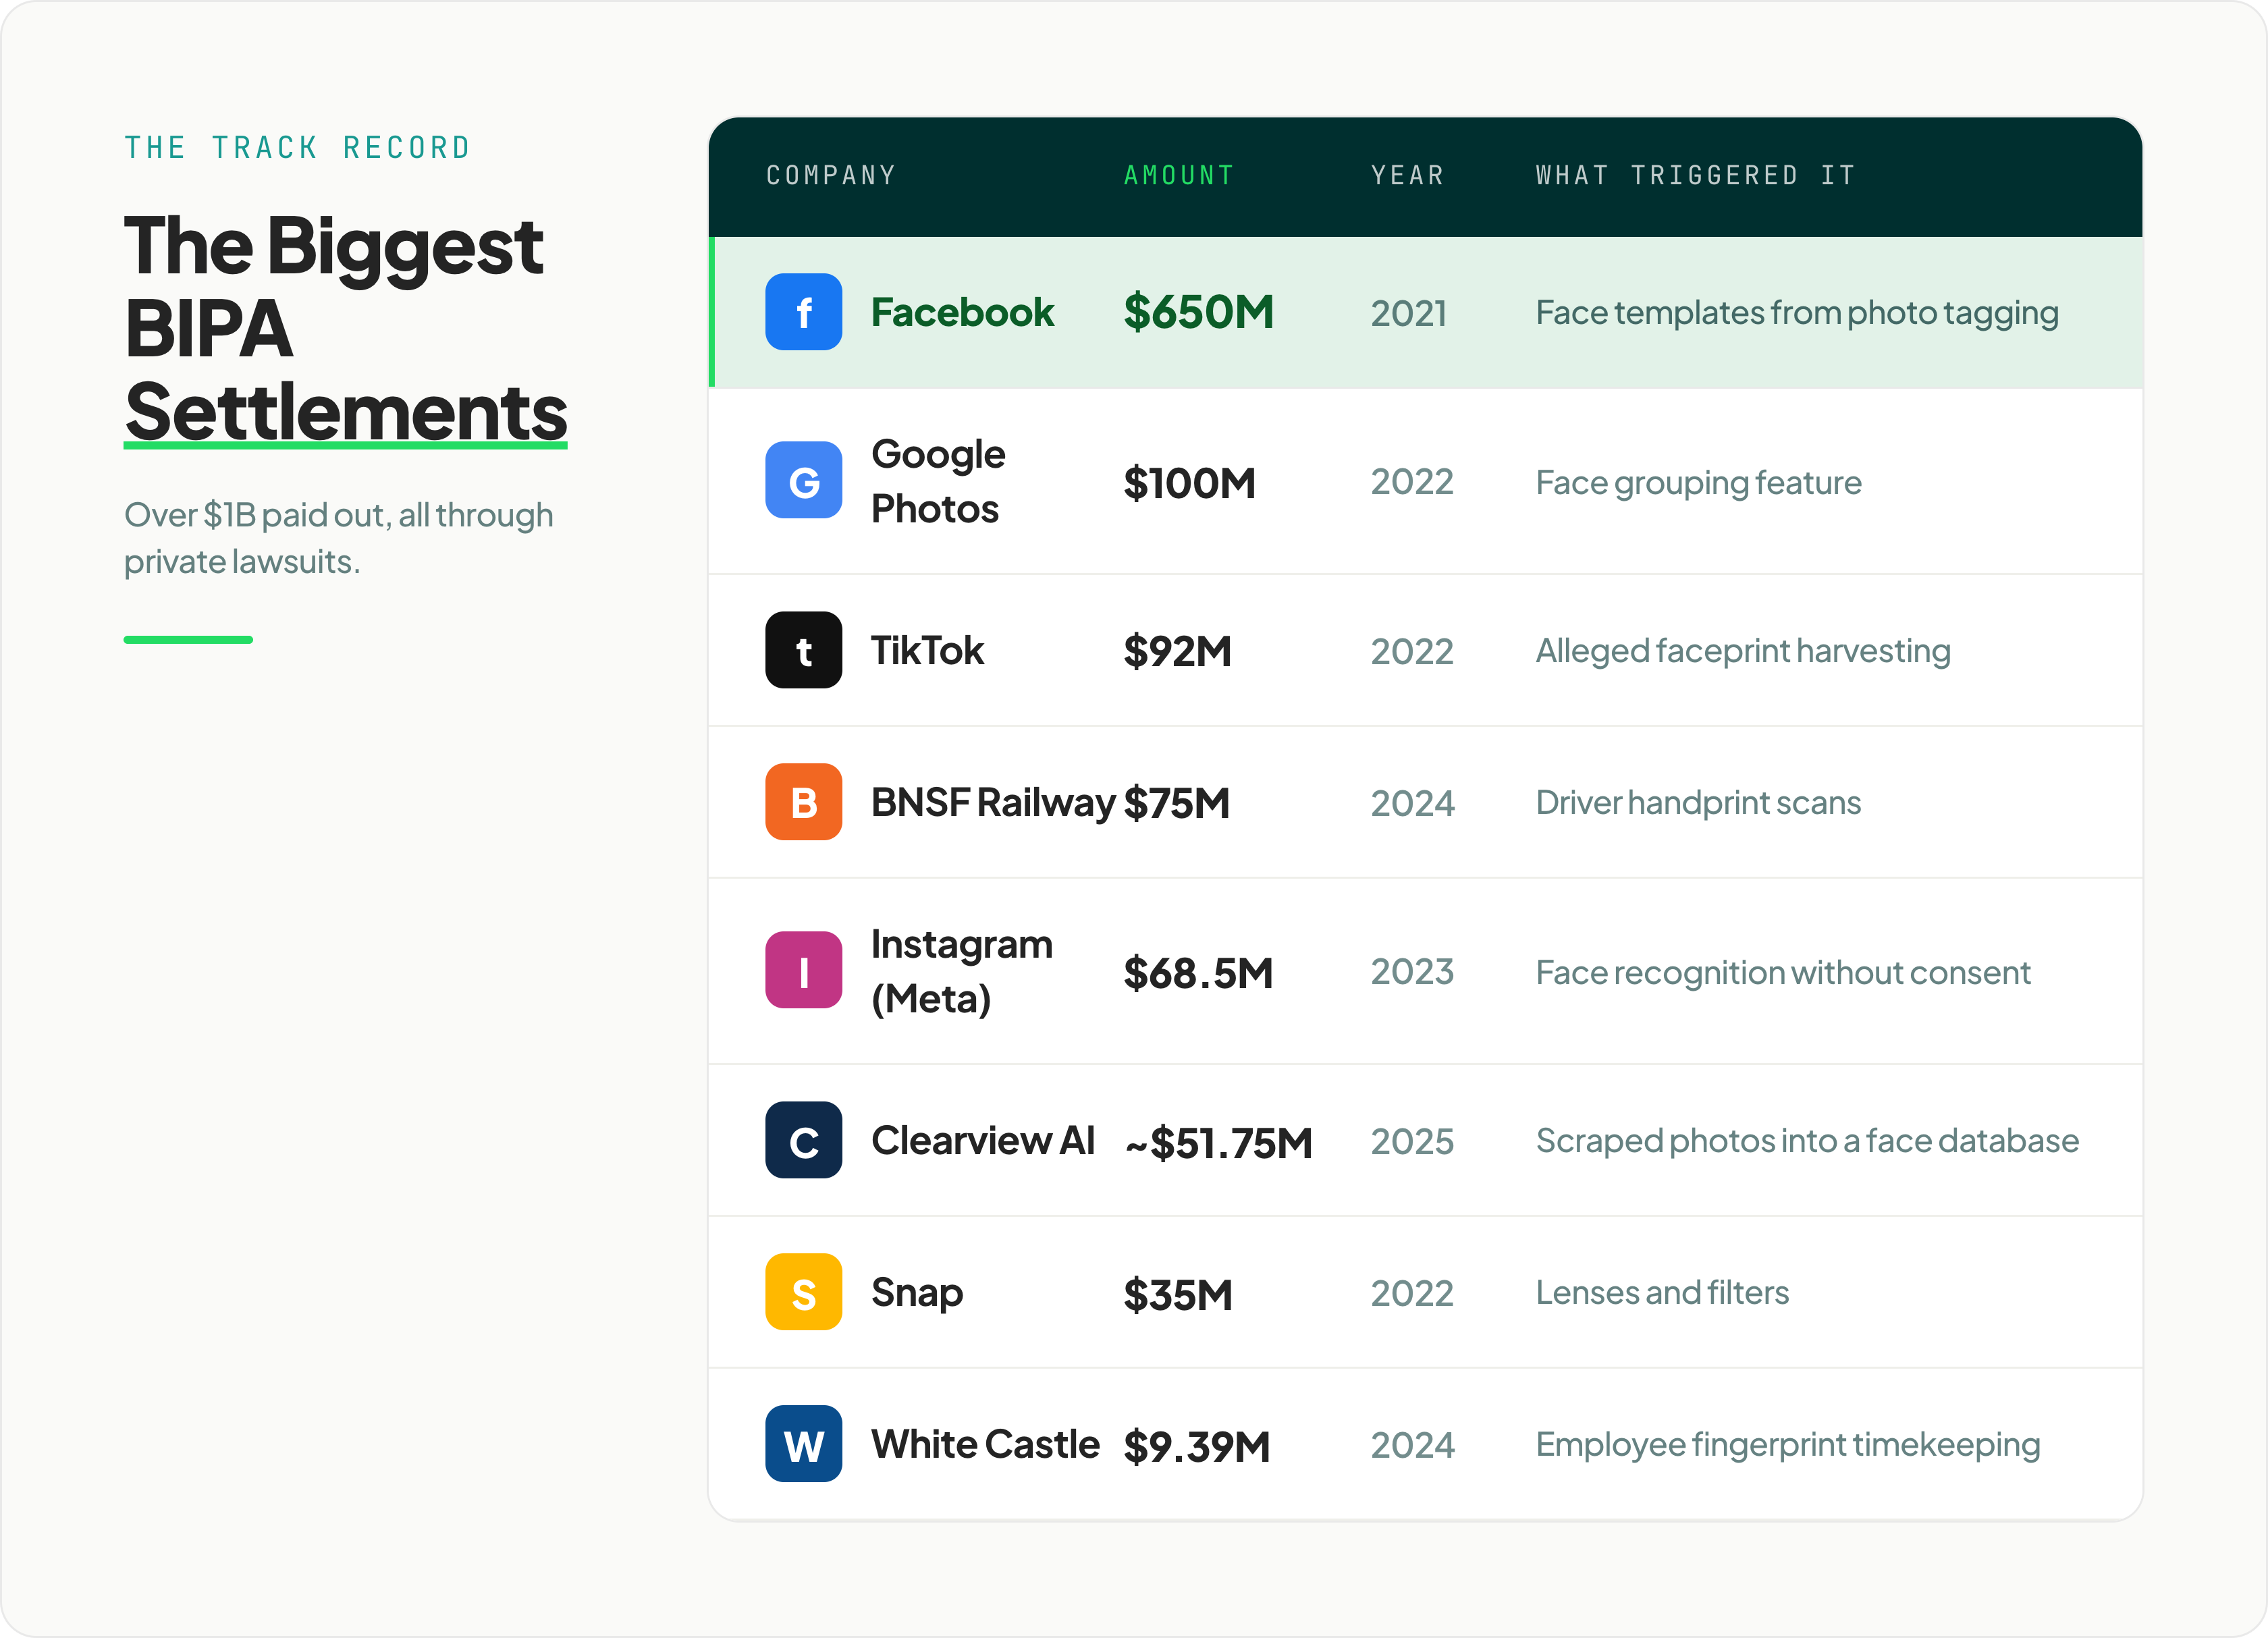
Task: Click 'THE TRACK RECORD' eyebrow label
Action: click(x=297, y=147)
